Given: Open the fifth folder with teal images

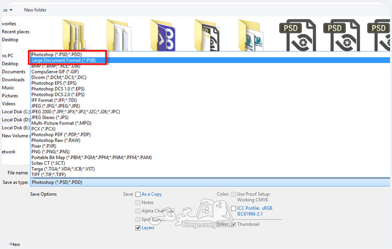Looking at the screenshot, I should [251, 35].
